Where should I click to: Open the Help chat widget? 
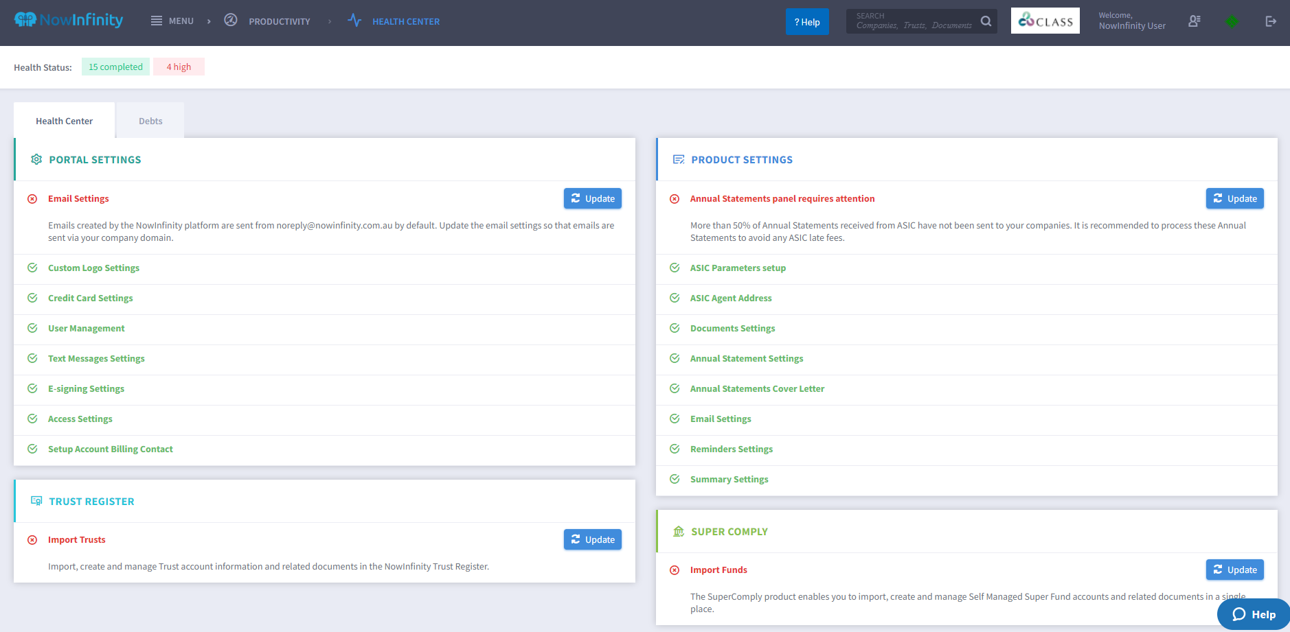click(1254, 614)
